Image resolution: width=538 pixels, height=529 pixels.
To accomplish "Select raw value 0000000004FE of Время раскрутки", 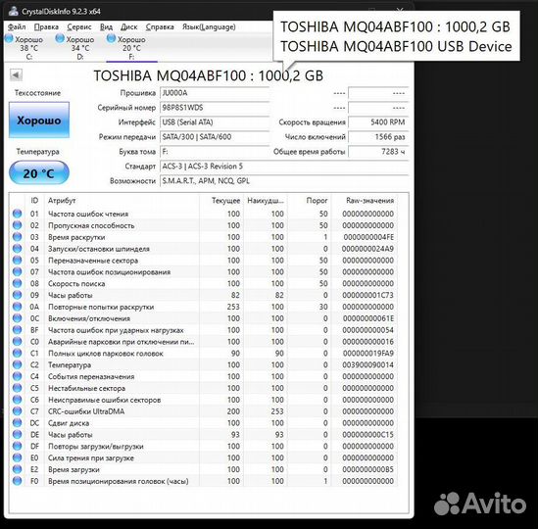I will pos(368,237).
